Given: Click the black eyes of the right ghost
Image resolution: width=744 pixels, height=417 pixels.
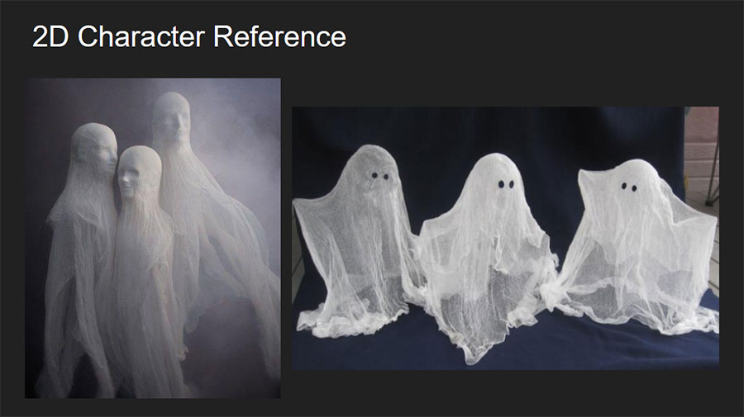Looking at the screenshot, I should pyautogui.click(x=630, y=187).
